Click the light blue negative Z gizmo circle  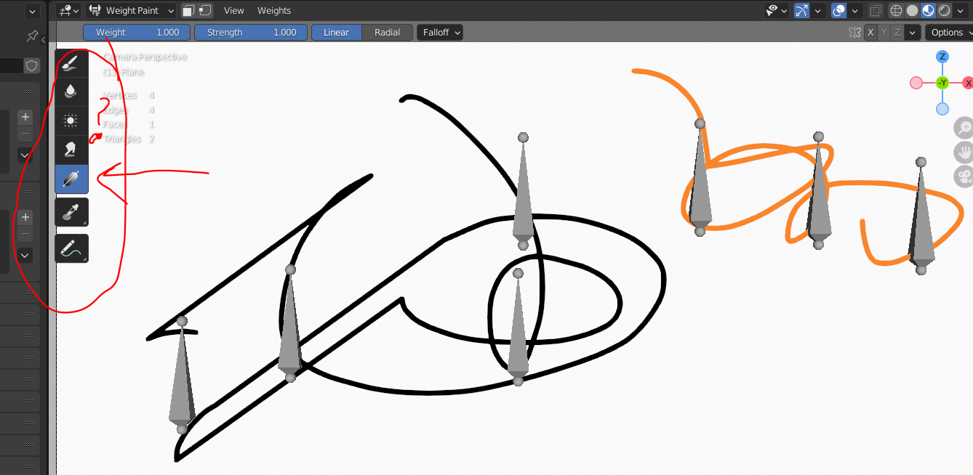(x=942, y=109)
